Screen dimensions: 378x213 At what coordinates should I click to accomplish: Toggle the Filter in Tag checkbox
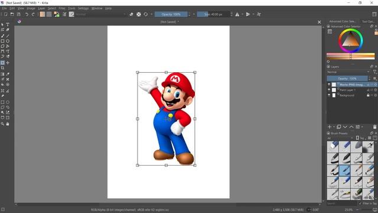360,204
